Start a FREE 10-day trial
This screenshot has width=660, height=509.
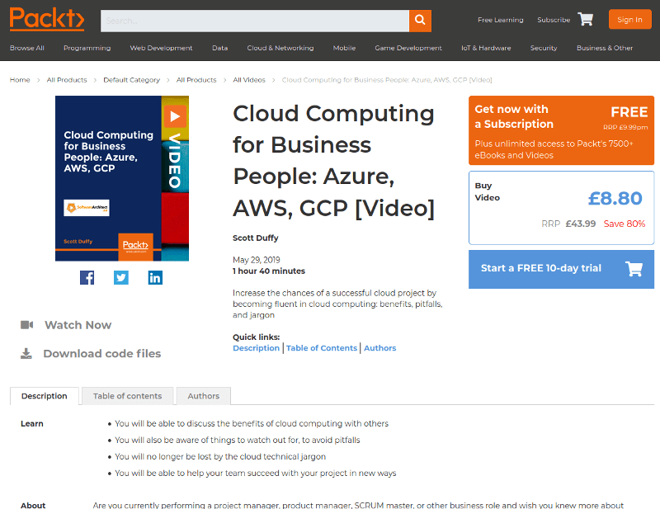(561, 269)
